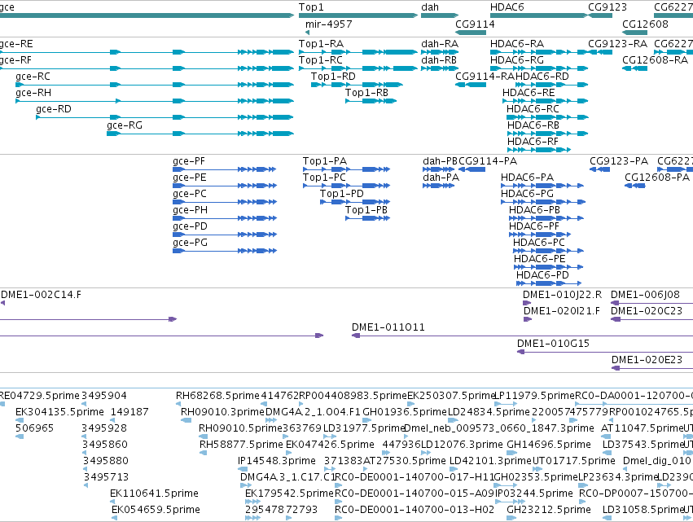Viewport: 693px width, 522px height.
Task: Select protein Top1-PC
Action: pyautogui.click(x=324, y=178)
